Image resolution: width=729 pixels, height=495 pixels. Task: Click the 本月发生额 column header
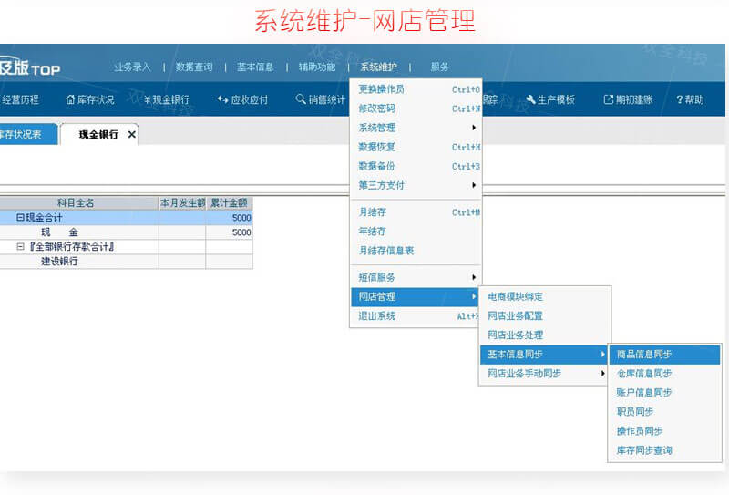182,203
